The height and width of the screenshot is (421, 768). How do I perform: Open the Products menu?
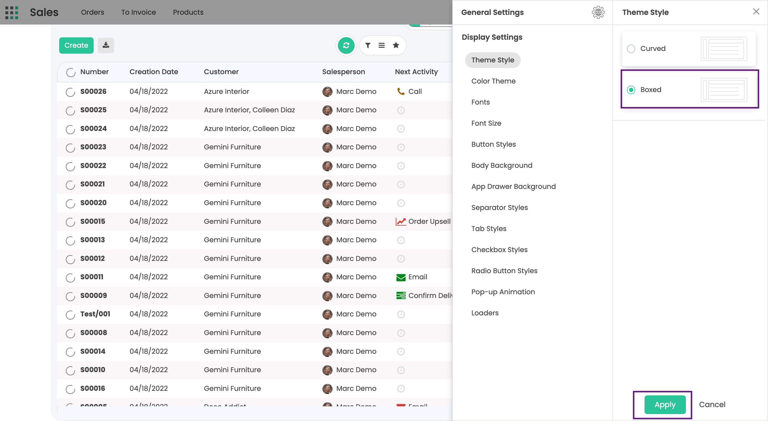188,13
